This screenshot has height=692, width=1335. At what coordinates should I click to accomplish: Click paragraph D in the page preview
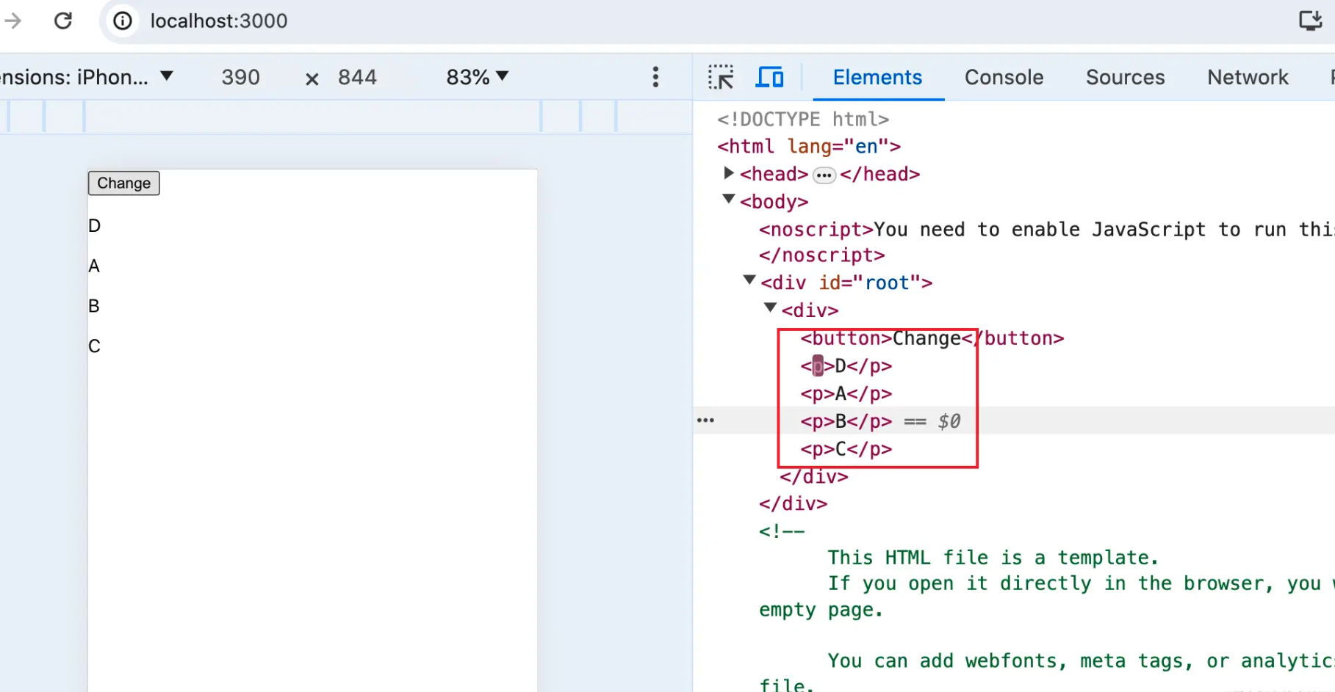pyautogui.click(x=94, y=225)
